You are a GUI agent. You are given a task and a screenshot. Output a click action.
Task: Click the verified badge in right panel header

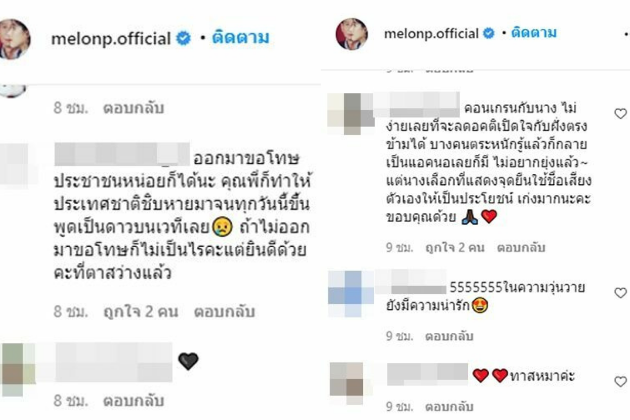488,34
